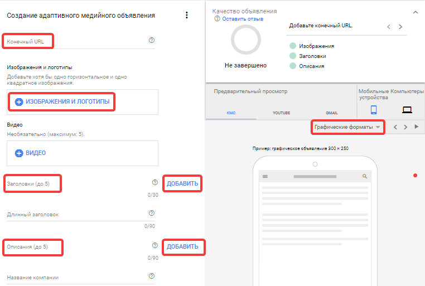This screenshot has height=286, width=425.
Task: Click ДОБАВИТЬ next to Заголовки
Action: pos(182,183)
